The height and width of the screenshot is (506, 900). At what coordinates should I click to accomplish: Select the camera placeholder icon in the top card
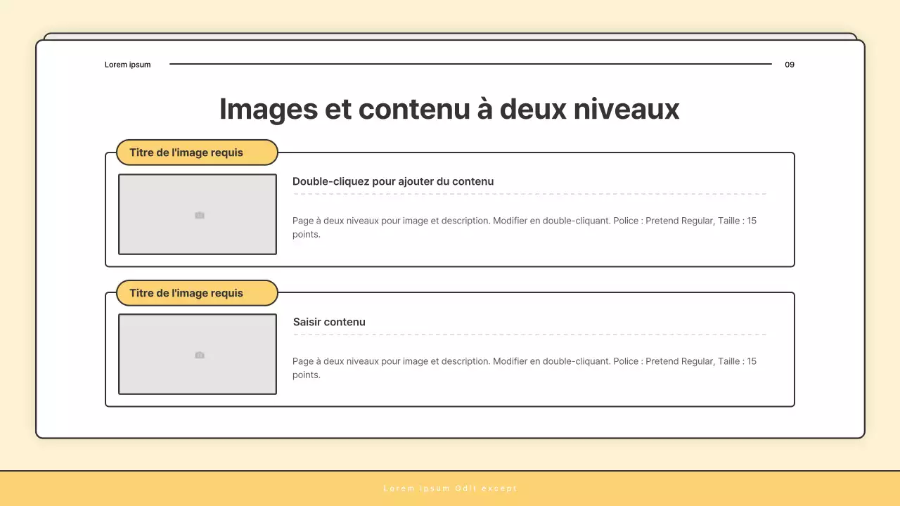coord(199,215)
